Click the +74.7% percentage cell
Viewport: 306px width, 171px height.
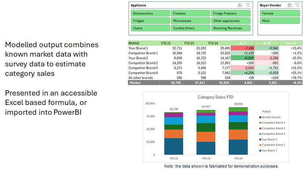(x=296, y=78)
